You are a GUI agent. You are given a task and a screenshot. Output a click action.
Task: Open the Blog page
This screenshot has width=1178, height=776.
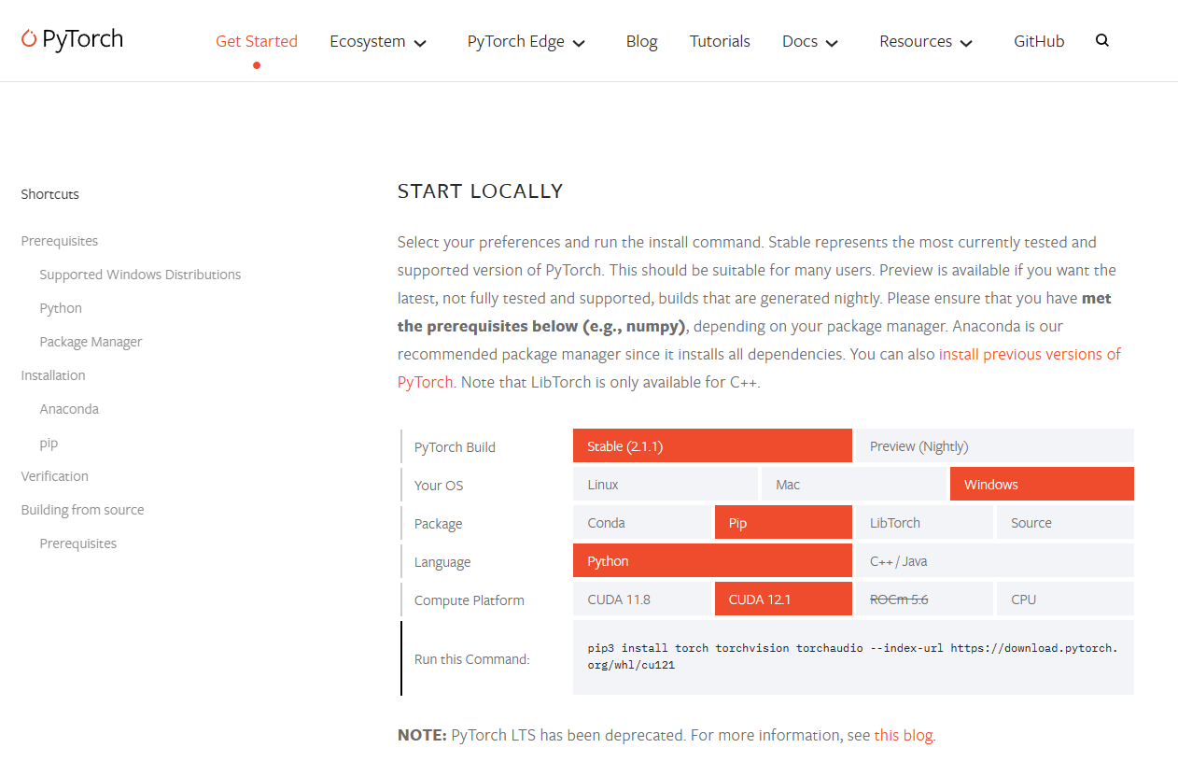click(x=642, y=41)
